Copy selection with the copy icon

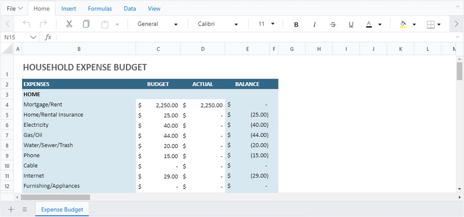tap(86, 24)
